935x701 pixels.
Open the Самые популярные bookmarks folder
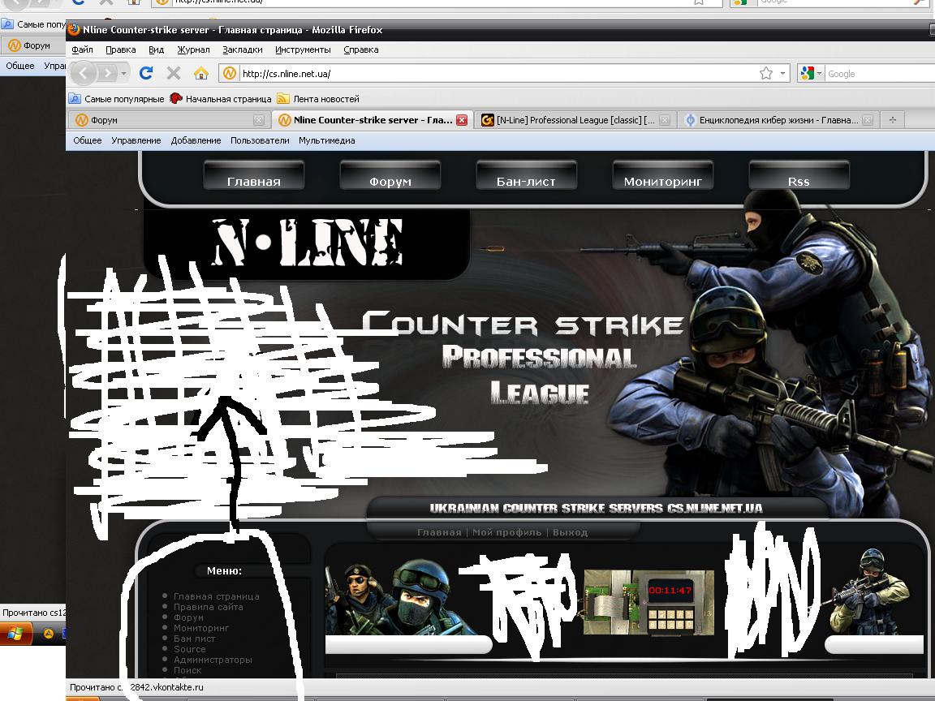pos(117,99)
